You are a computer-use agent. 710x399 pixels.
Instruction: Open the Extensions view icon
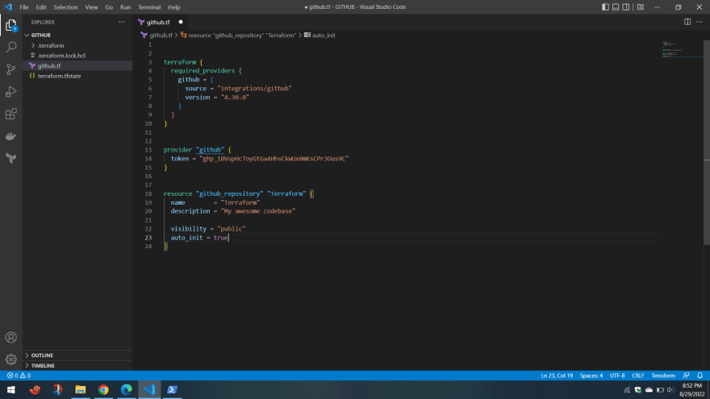(x=10, y=114)
